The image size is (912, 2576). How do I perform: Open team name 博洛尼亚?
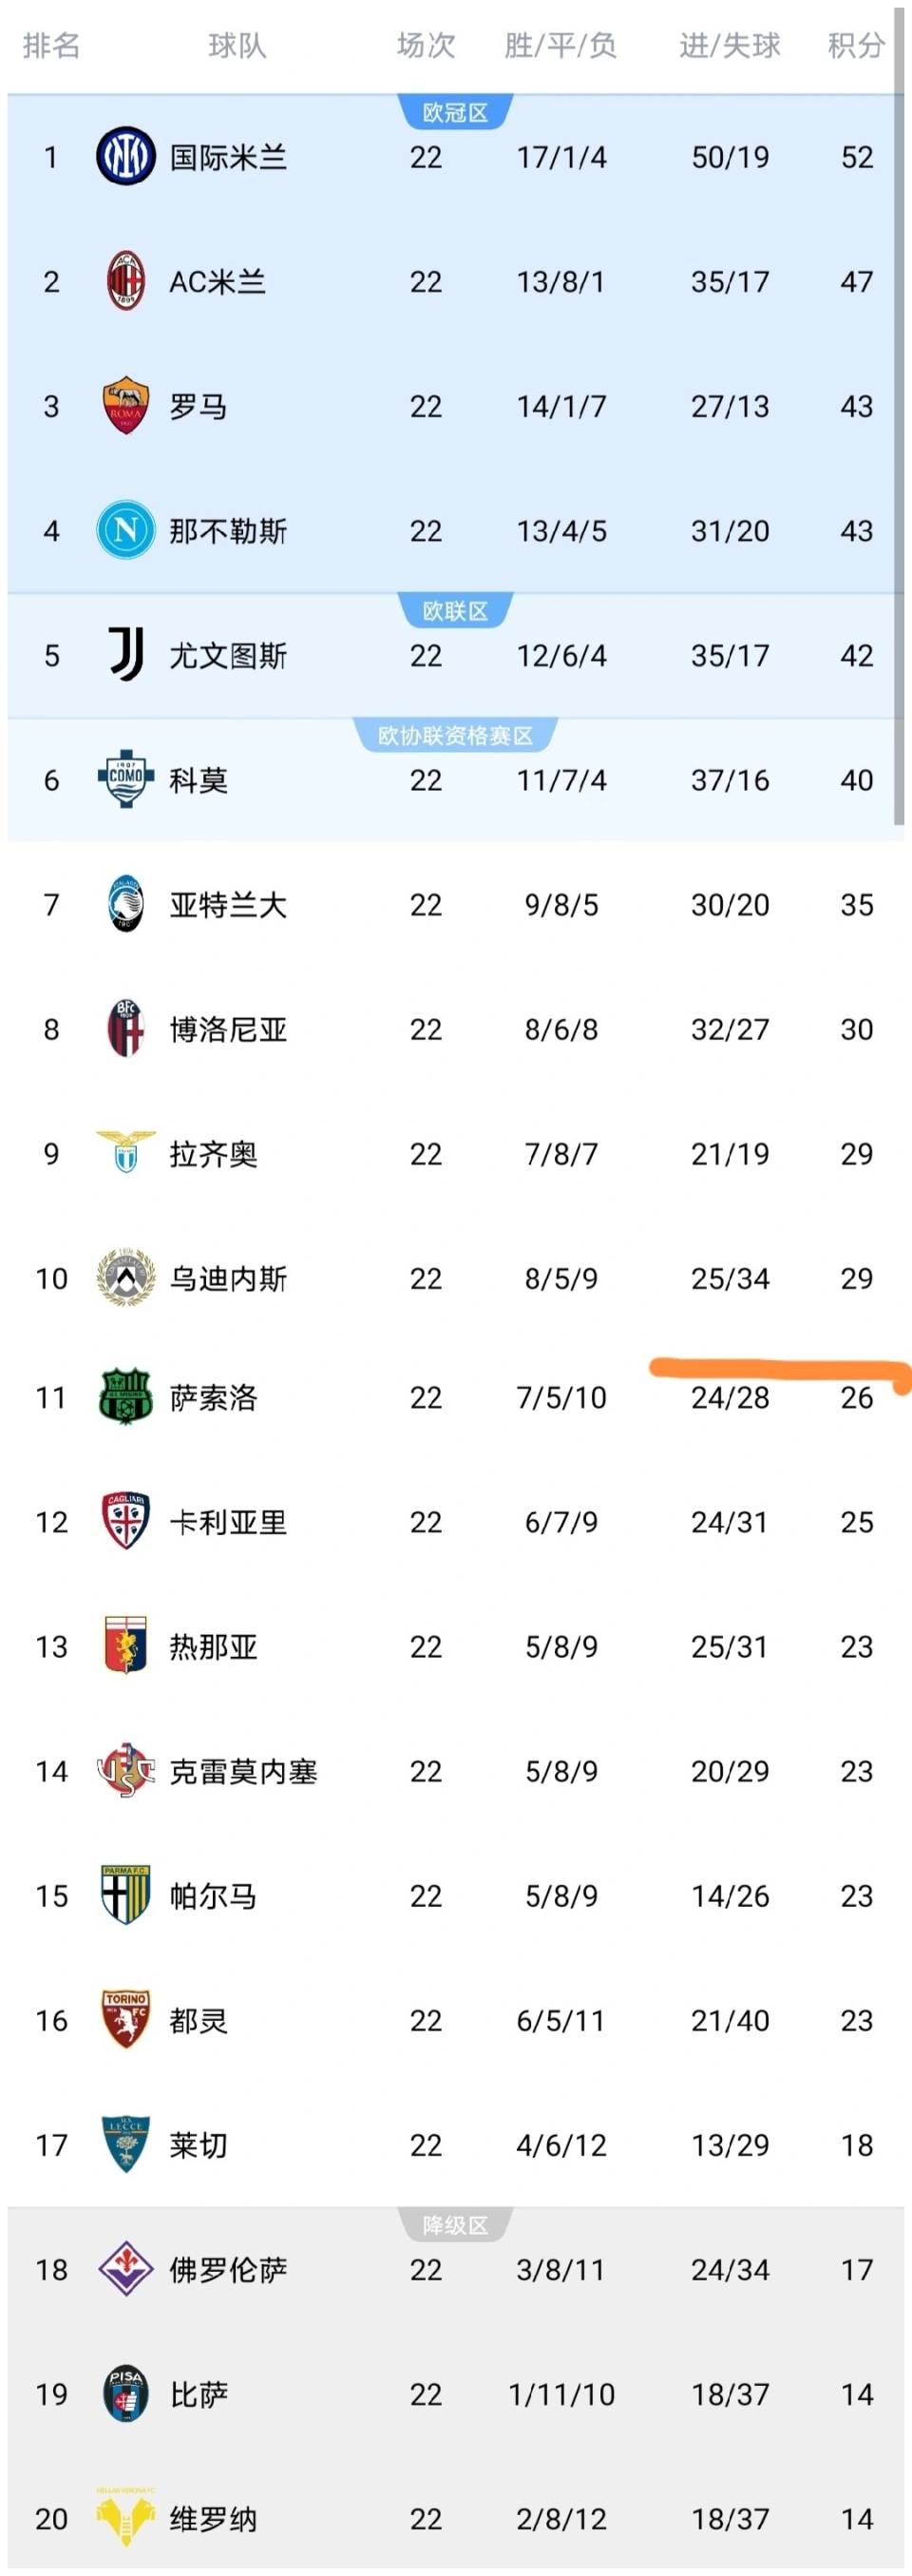pyautogui.click(x=229, y=1029)
